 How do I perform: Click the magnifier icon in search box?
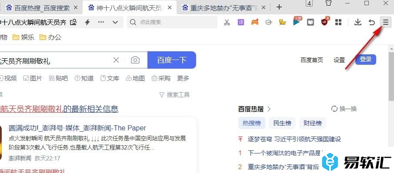point(133,22)
